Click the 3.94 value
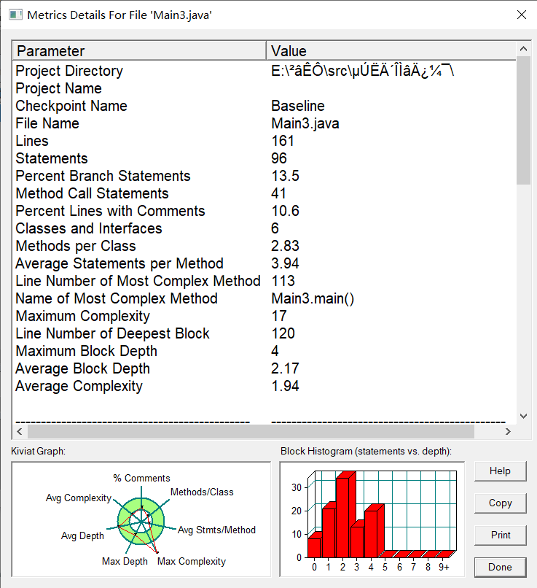This screenshot has height=588, width=537. [285, 263]
